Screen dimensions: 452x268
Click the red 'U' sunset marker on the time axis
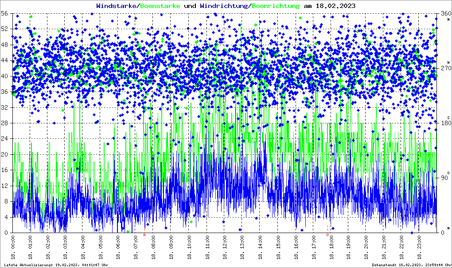tap(327, 235)
